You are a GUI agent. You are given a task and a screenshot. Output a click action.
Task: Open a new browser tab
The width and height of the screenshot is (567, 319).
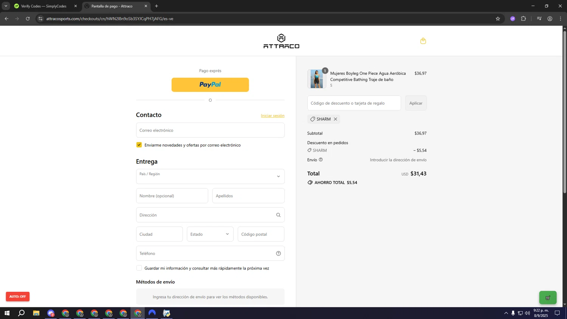tap(156, 6)
